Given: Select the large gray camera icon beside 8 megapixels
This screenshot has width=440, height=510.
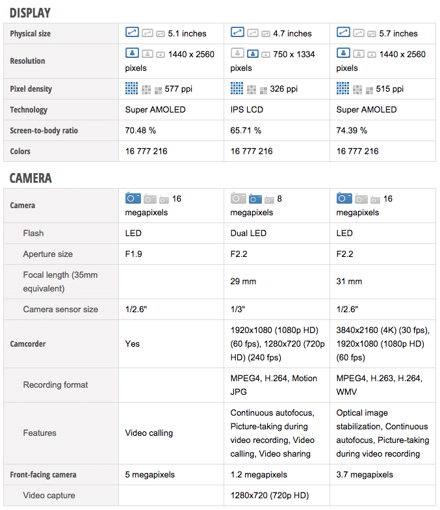Looking at the screenshot, I should tap(239, 198).
